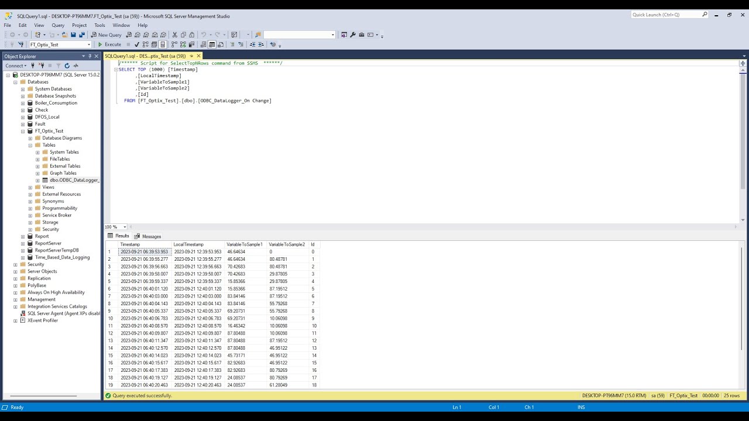Open the File menu

click(7, 25)
